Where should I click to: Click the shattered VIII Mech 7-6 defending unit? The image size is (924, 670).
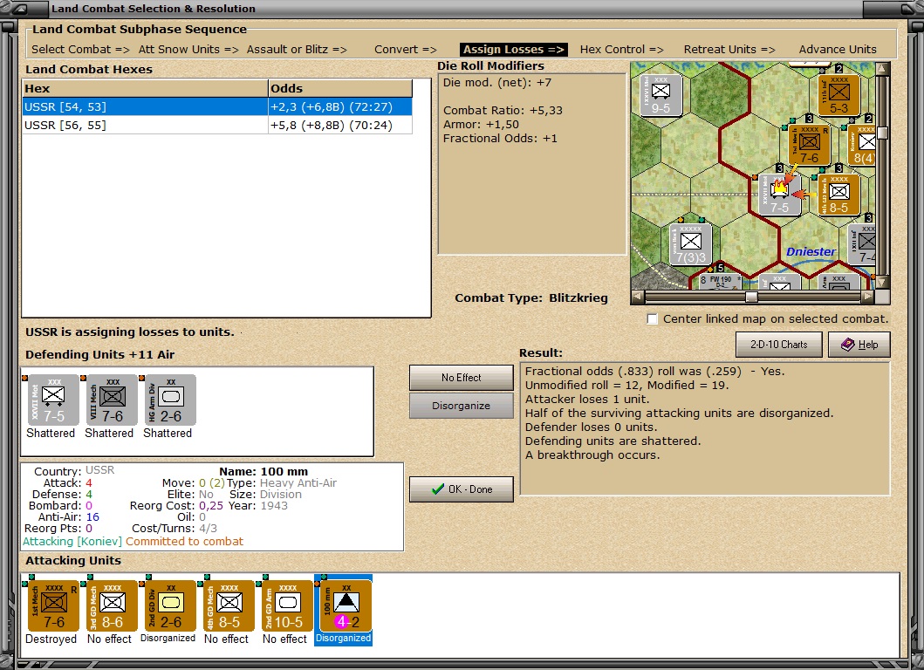pyautogui.click(x=109, y=400)
